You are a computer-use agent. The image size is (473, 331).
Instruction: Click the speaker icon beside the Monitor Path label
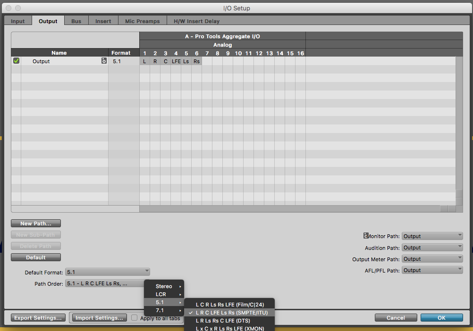coord(366,236)
